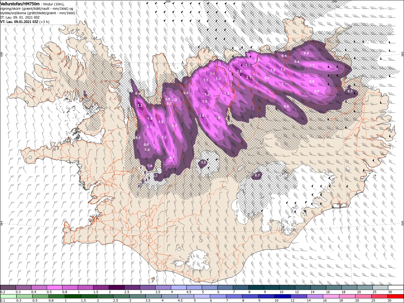Click the 0.6 snowfall value on the map
The image size is (404, 303).
(x=317, y=91)
